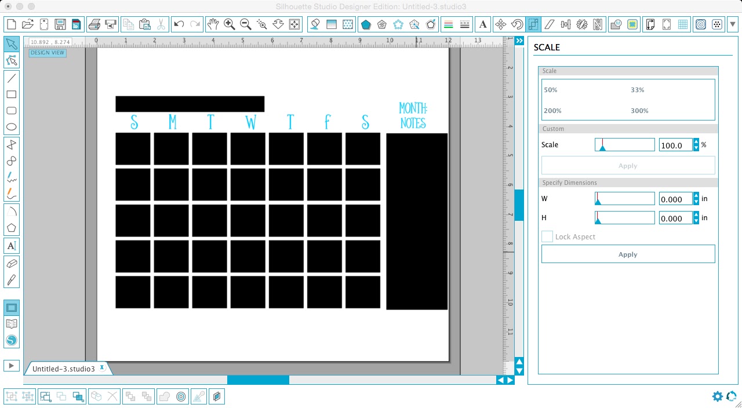742x408 pixels.
Task: Open the Text Style window
Action: click(482, 24)
